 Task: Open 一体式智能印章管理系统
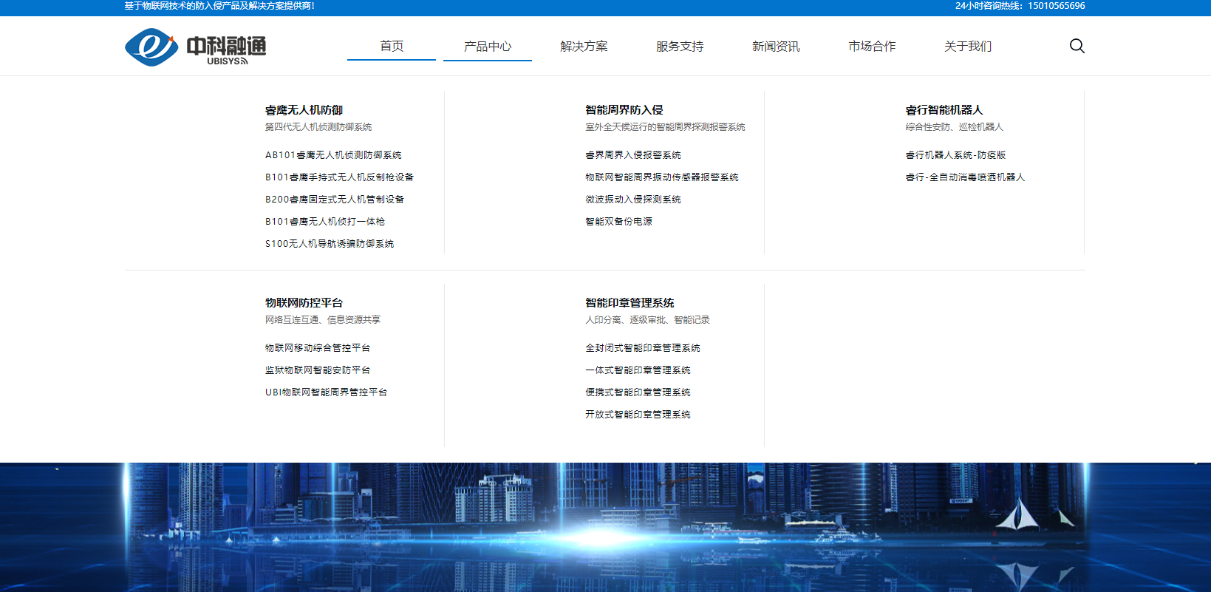tap(638, 370)
